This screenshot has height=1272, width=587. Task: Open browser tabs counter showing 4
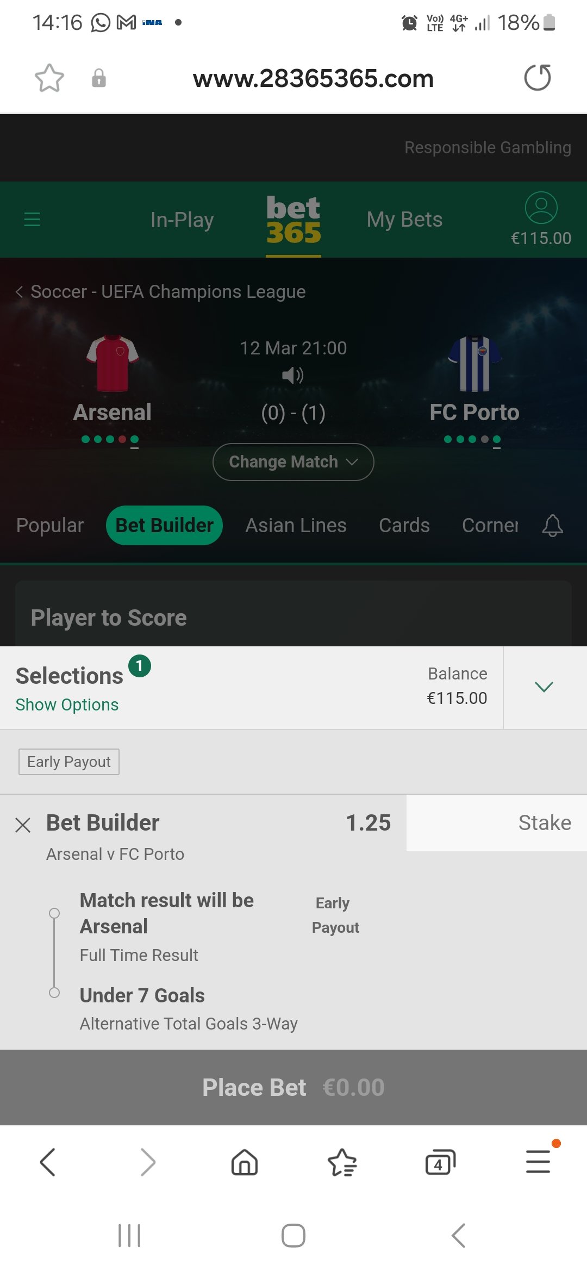point(440,1163)
